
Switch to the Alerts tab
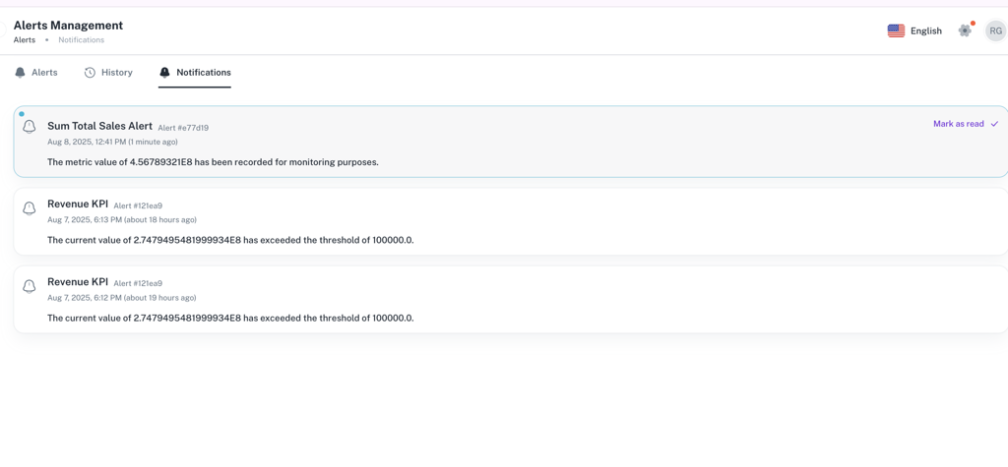click(36, 73)
